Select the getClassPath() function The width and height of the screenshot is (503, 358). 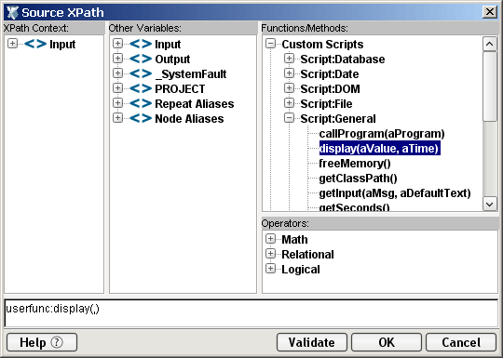click(x=358, y=179)
